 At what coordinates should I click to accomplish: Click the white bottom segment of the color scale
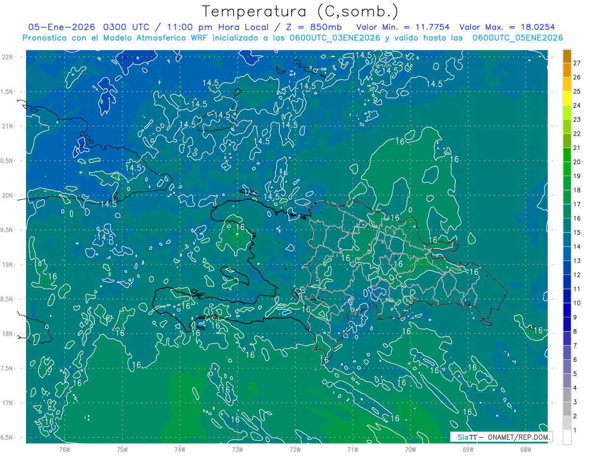point(567,437)
